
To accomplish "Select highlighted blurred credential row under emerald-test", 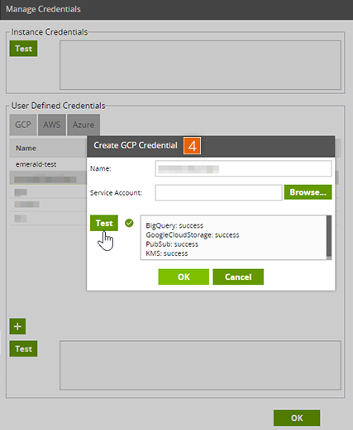I will point(48,177).
